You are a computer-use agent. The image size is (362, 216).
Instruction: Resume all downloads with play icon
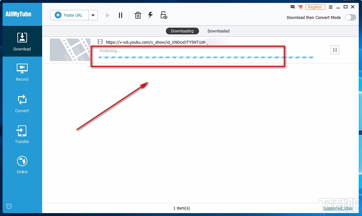[108, 15]
